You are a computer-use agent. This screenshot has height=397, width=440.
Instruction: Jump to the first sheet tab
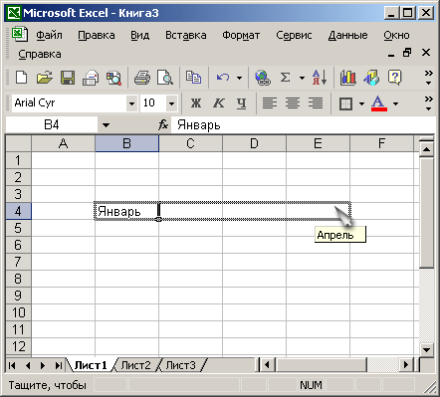[x=12, y=365]
